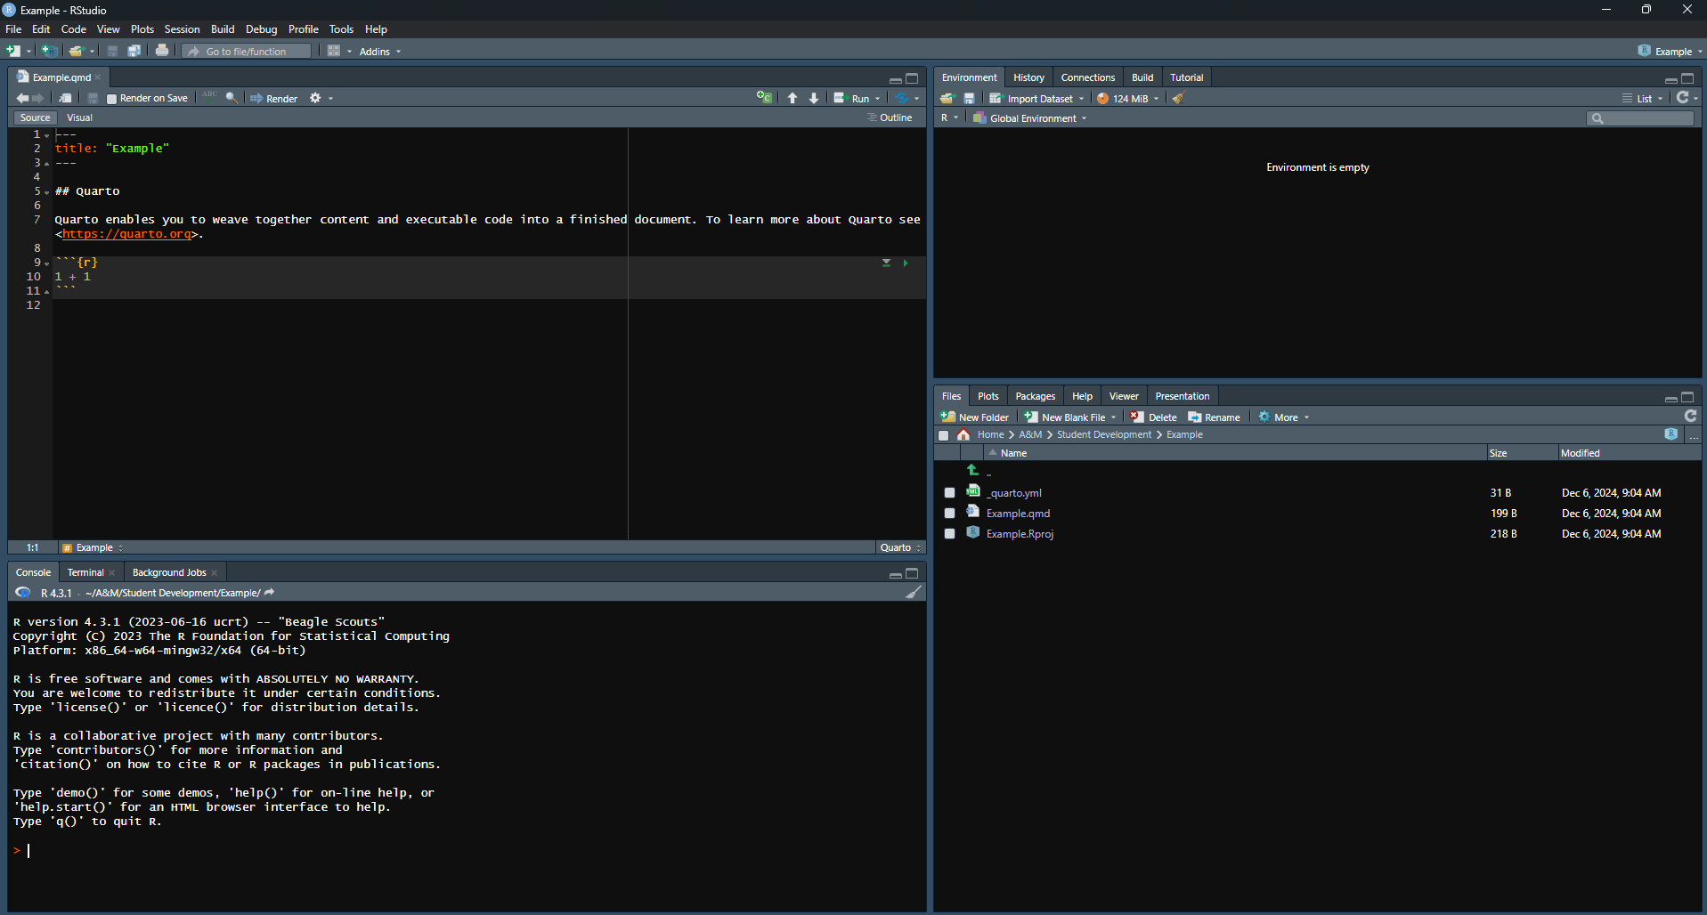The height and width of the screenshot is (915, 1707).
Task: Go forward to next source location
Action: click(37, 98)
